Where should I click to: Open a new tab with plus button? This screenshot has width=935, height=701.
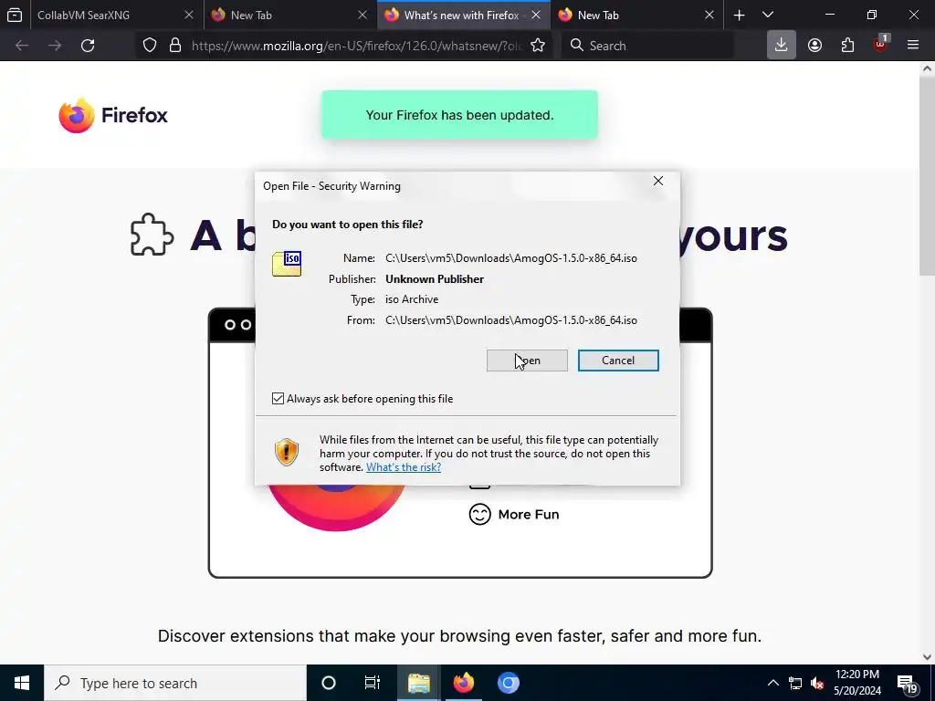pos(739,15)
